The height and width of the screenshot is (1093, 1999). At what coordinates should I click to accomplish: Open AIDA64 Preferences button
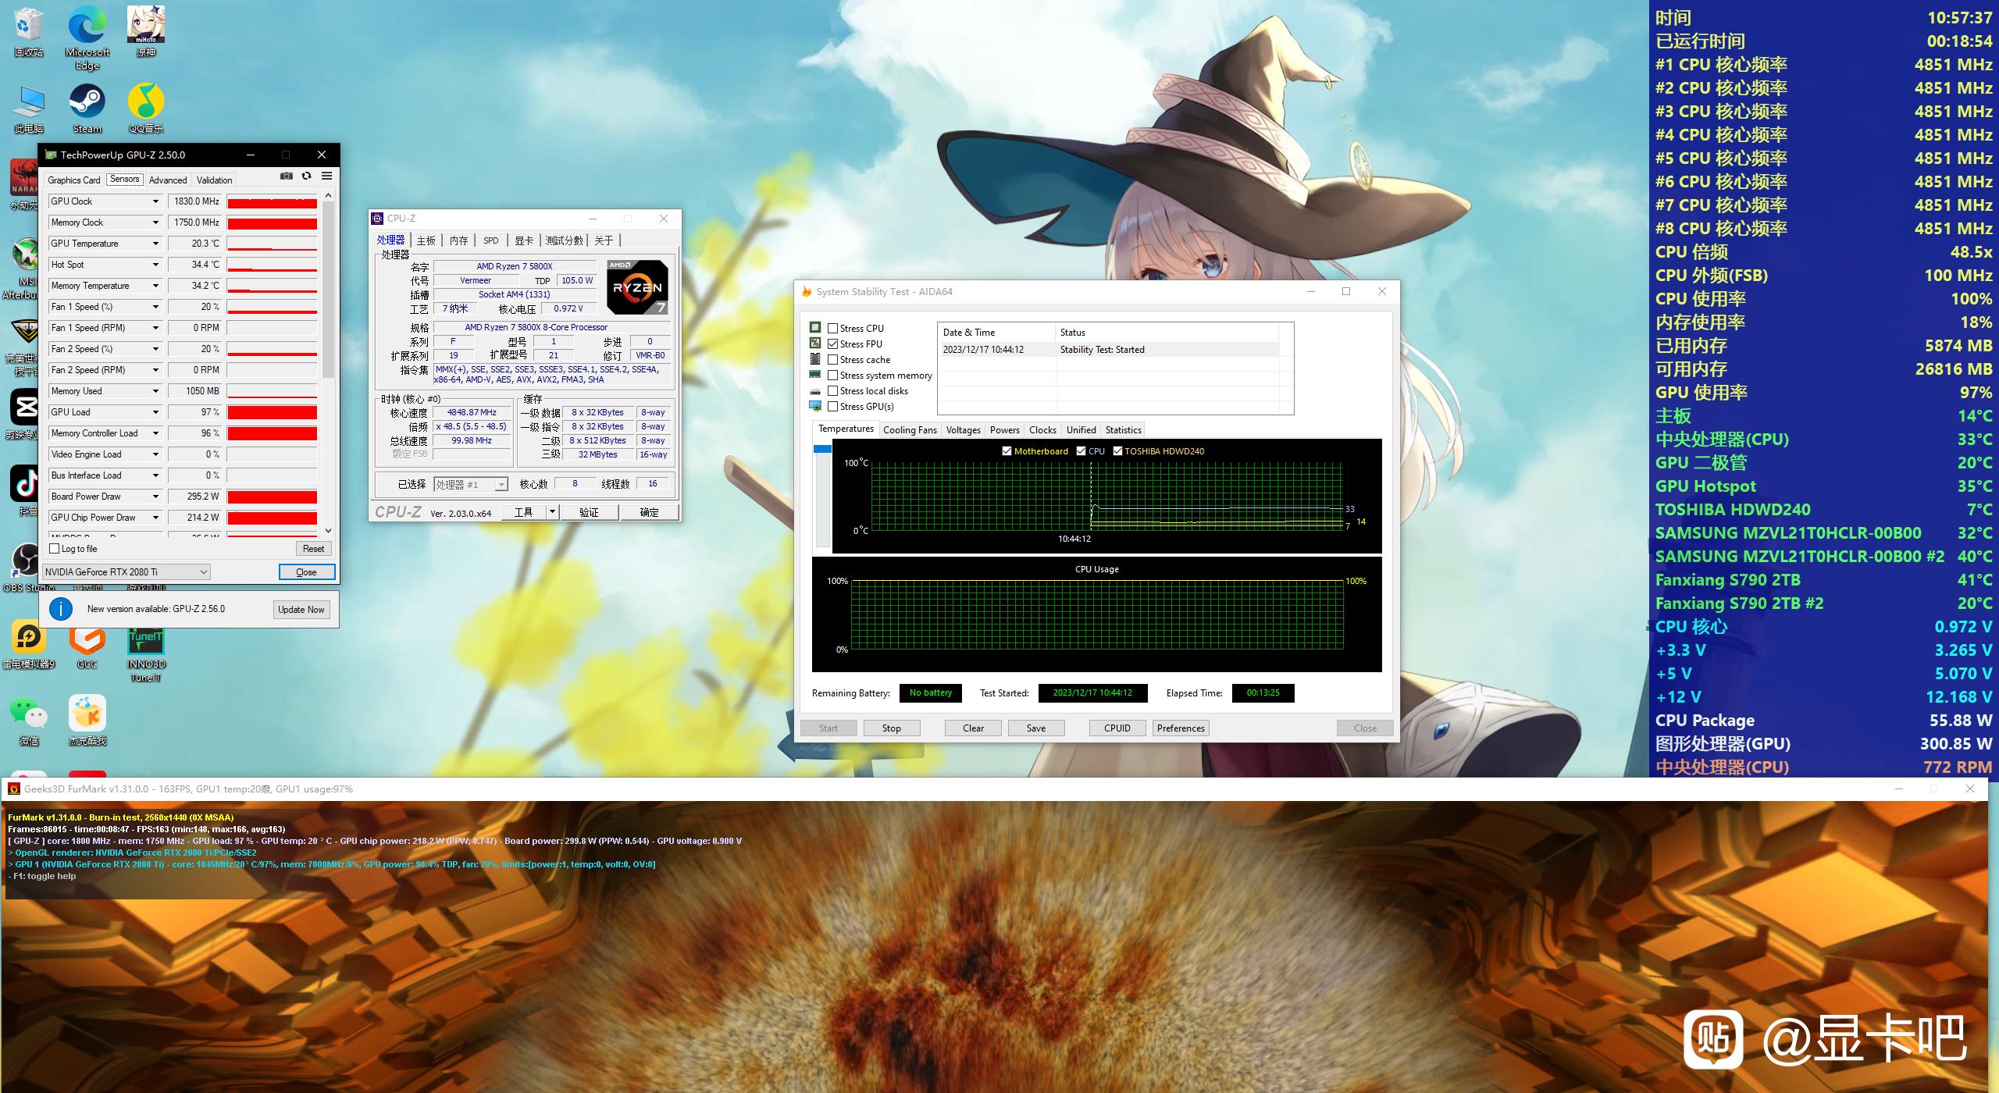[x=1181, y=728]
